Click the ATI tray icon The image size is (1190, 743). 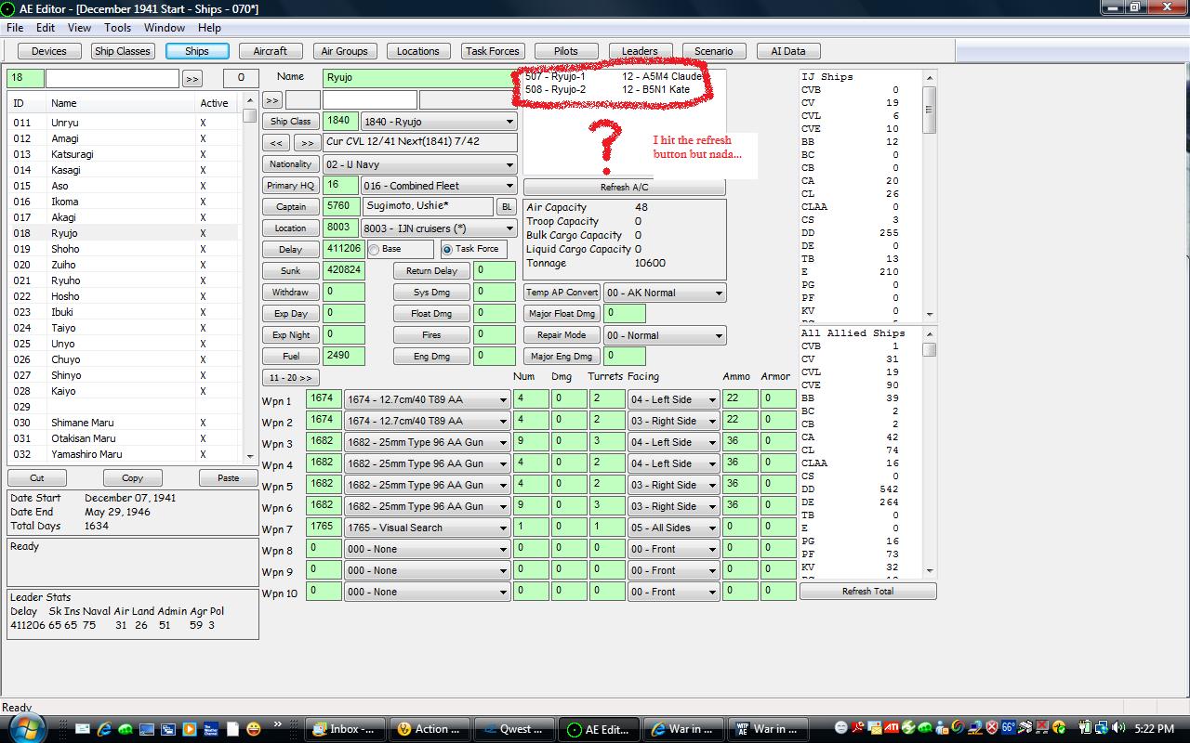point(891,728)
